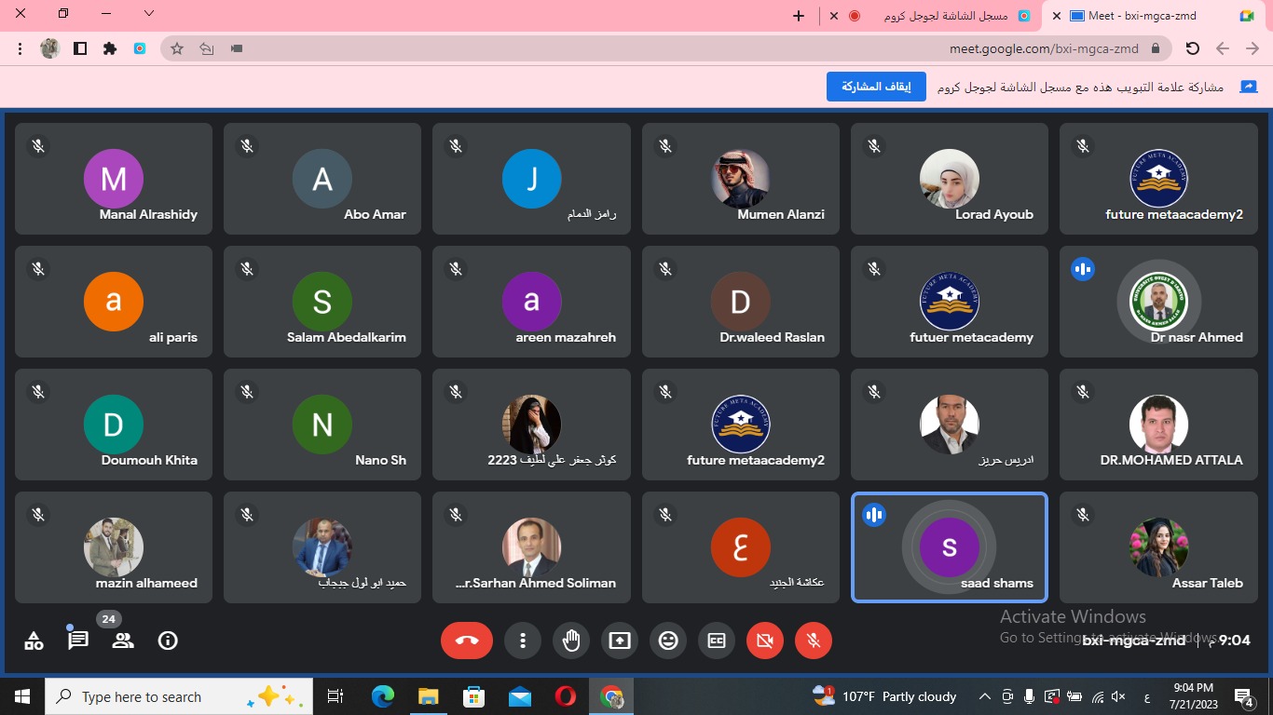Open meeting details info icon

(x=168, y=641)
